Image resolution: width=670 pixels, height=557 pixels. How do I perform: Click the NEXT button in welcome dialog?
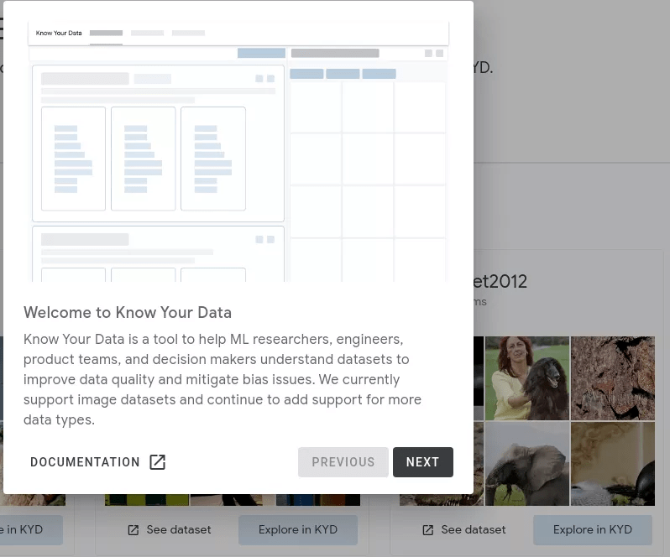[422, 462]
